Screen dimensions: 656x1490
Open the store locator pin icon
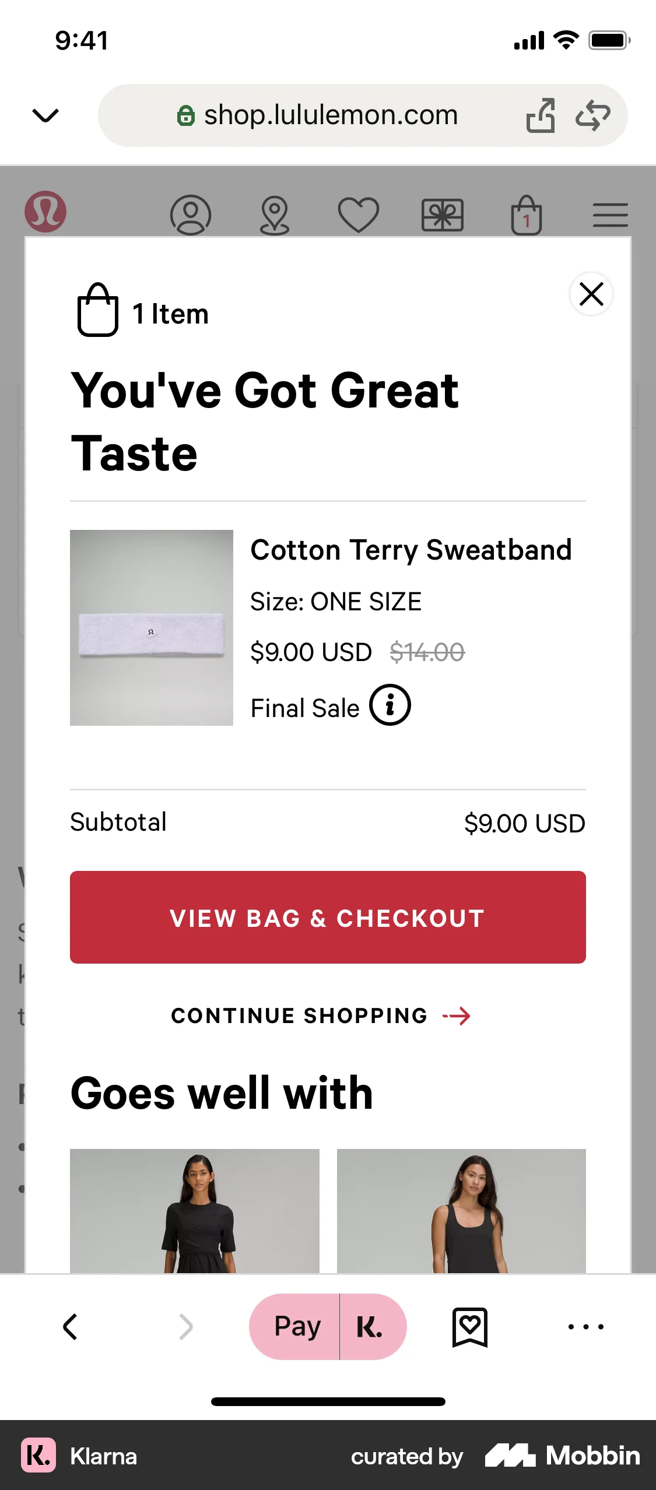[274, 215]
